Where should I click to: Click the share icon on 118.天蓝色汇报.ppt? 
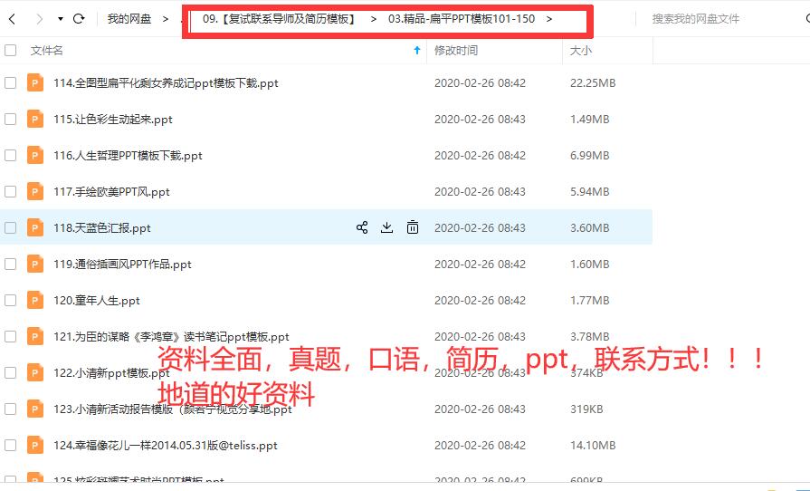click(362, 227)
